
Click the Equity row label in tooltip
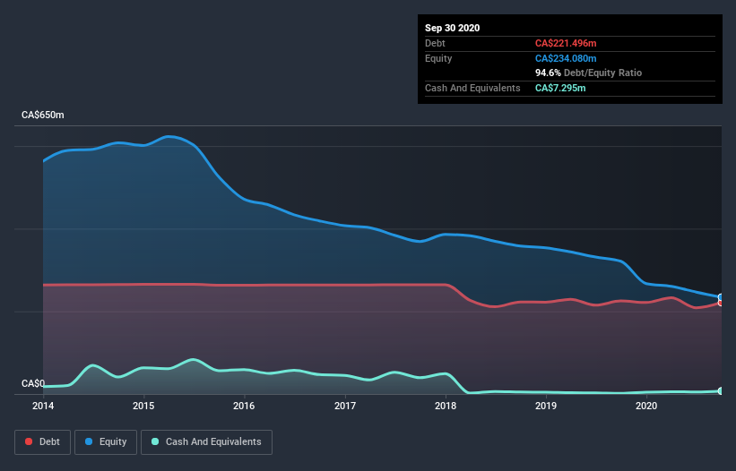(x=438, y=58)
